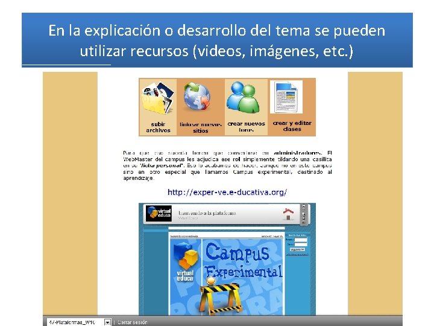
Task: Click the red house home icon
Action: coord(288,214)
